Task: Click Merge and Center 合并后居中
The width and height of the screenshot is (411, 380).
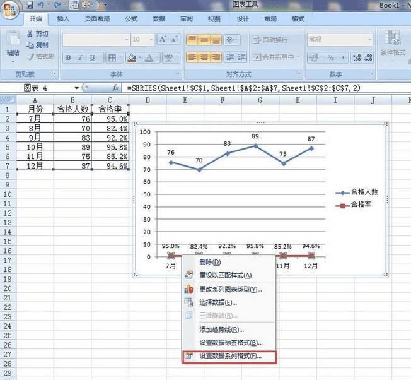Action: pos(273,57)
